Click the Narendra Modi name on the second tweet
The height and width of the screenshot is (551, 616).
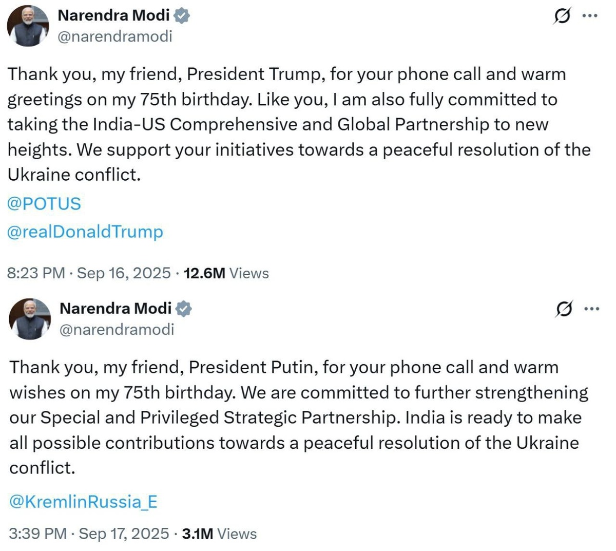[x=115, y=309]
